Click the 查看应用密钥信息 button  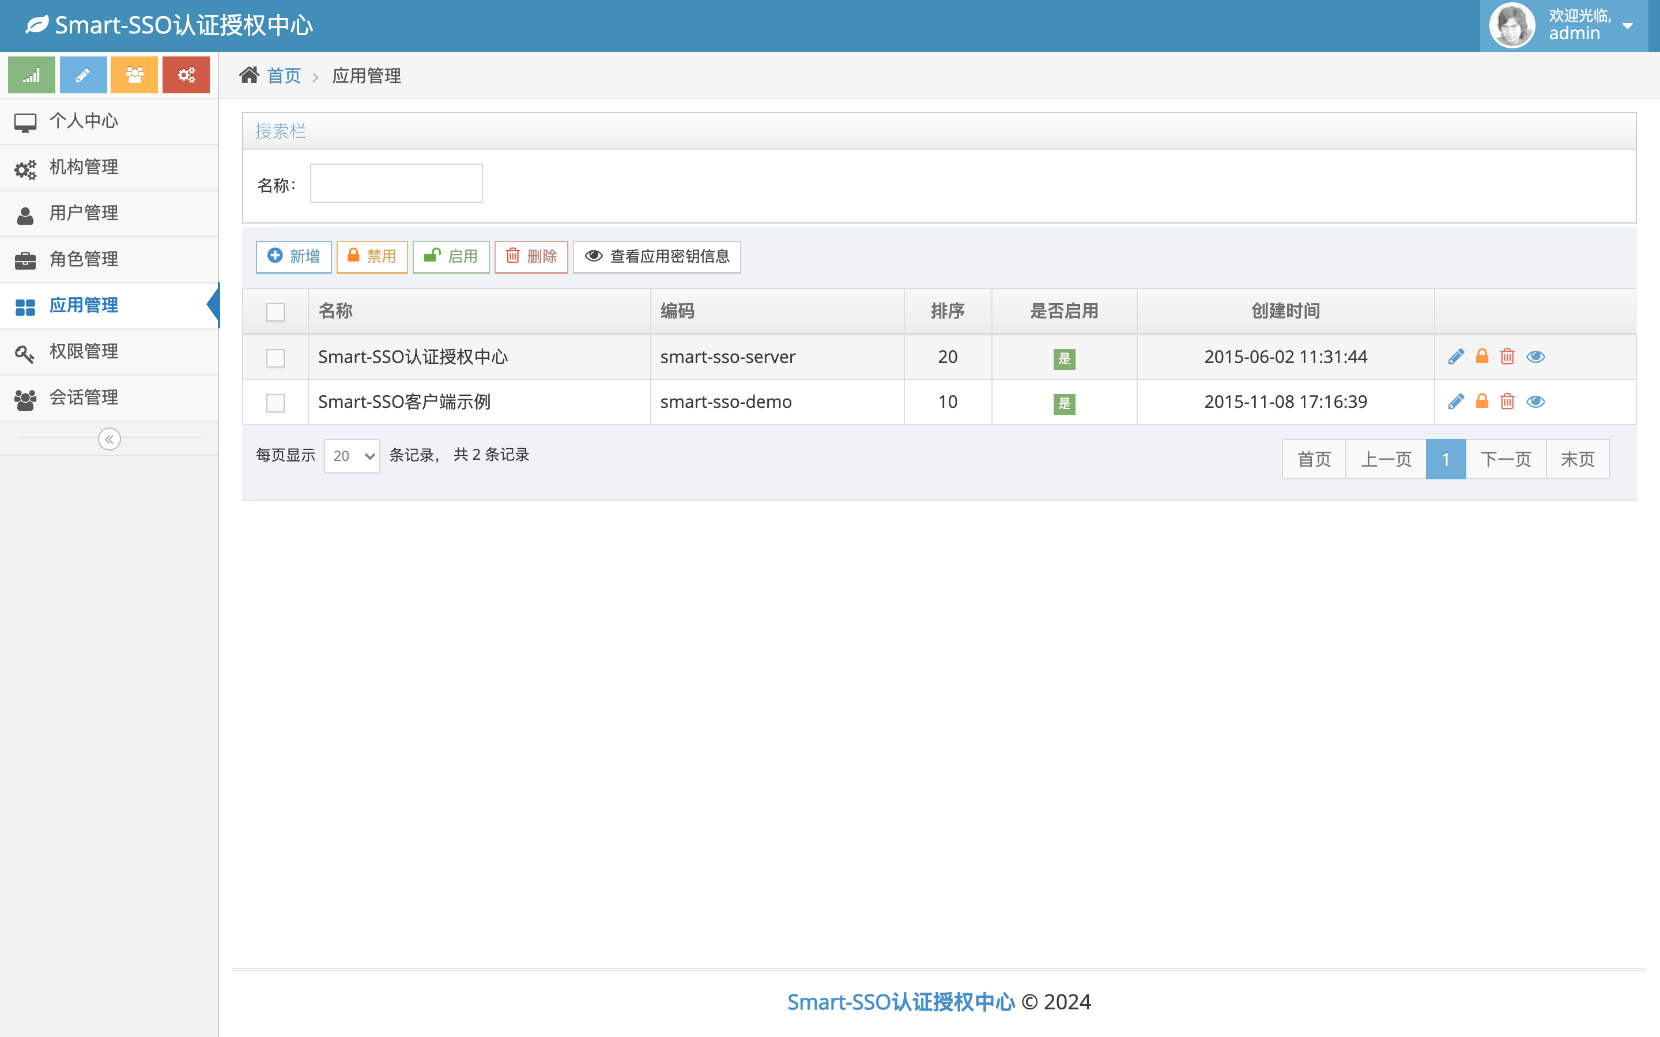[x=657, y=256]
